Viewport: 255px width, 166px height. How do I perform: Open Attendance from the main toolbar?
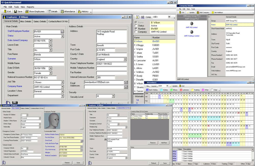coord(62,11)
